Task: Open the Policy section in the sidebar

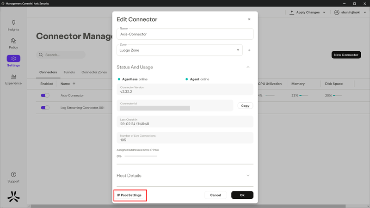Action: (13, 43)
